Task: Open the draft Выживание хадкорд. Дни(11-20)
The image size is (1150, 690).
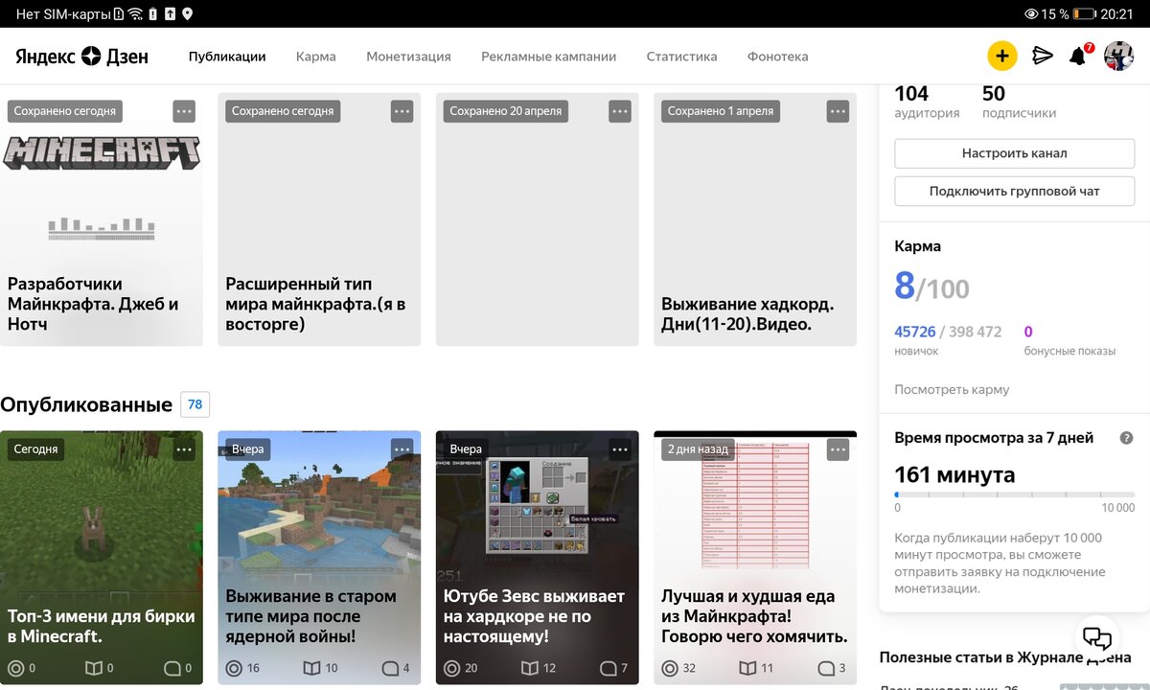Action: [755, 218]
